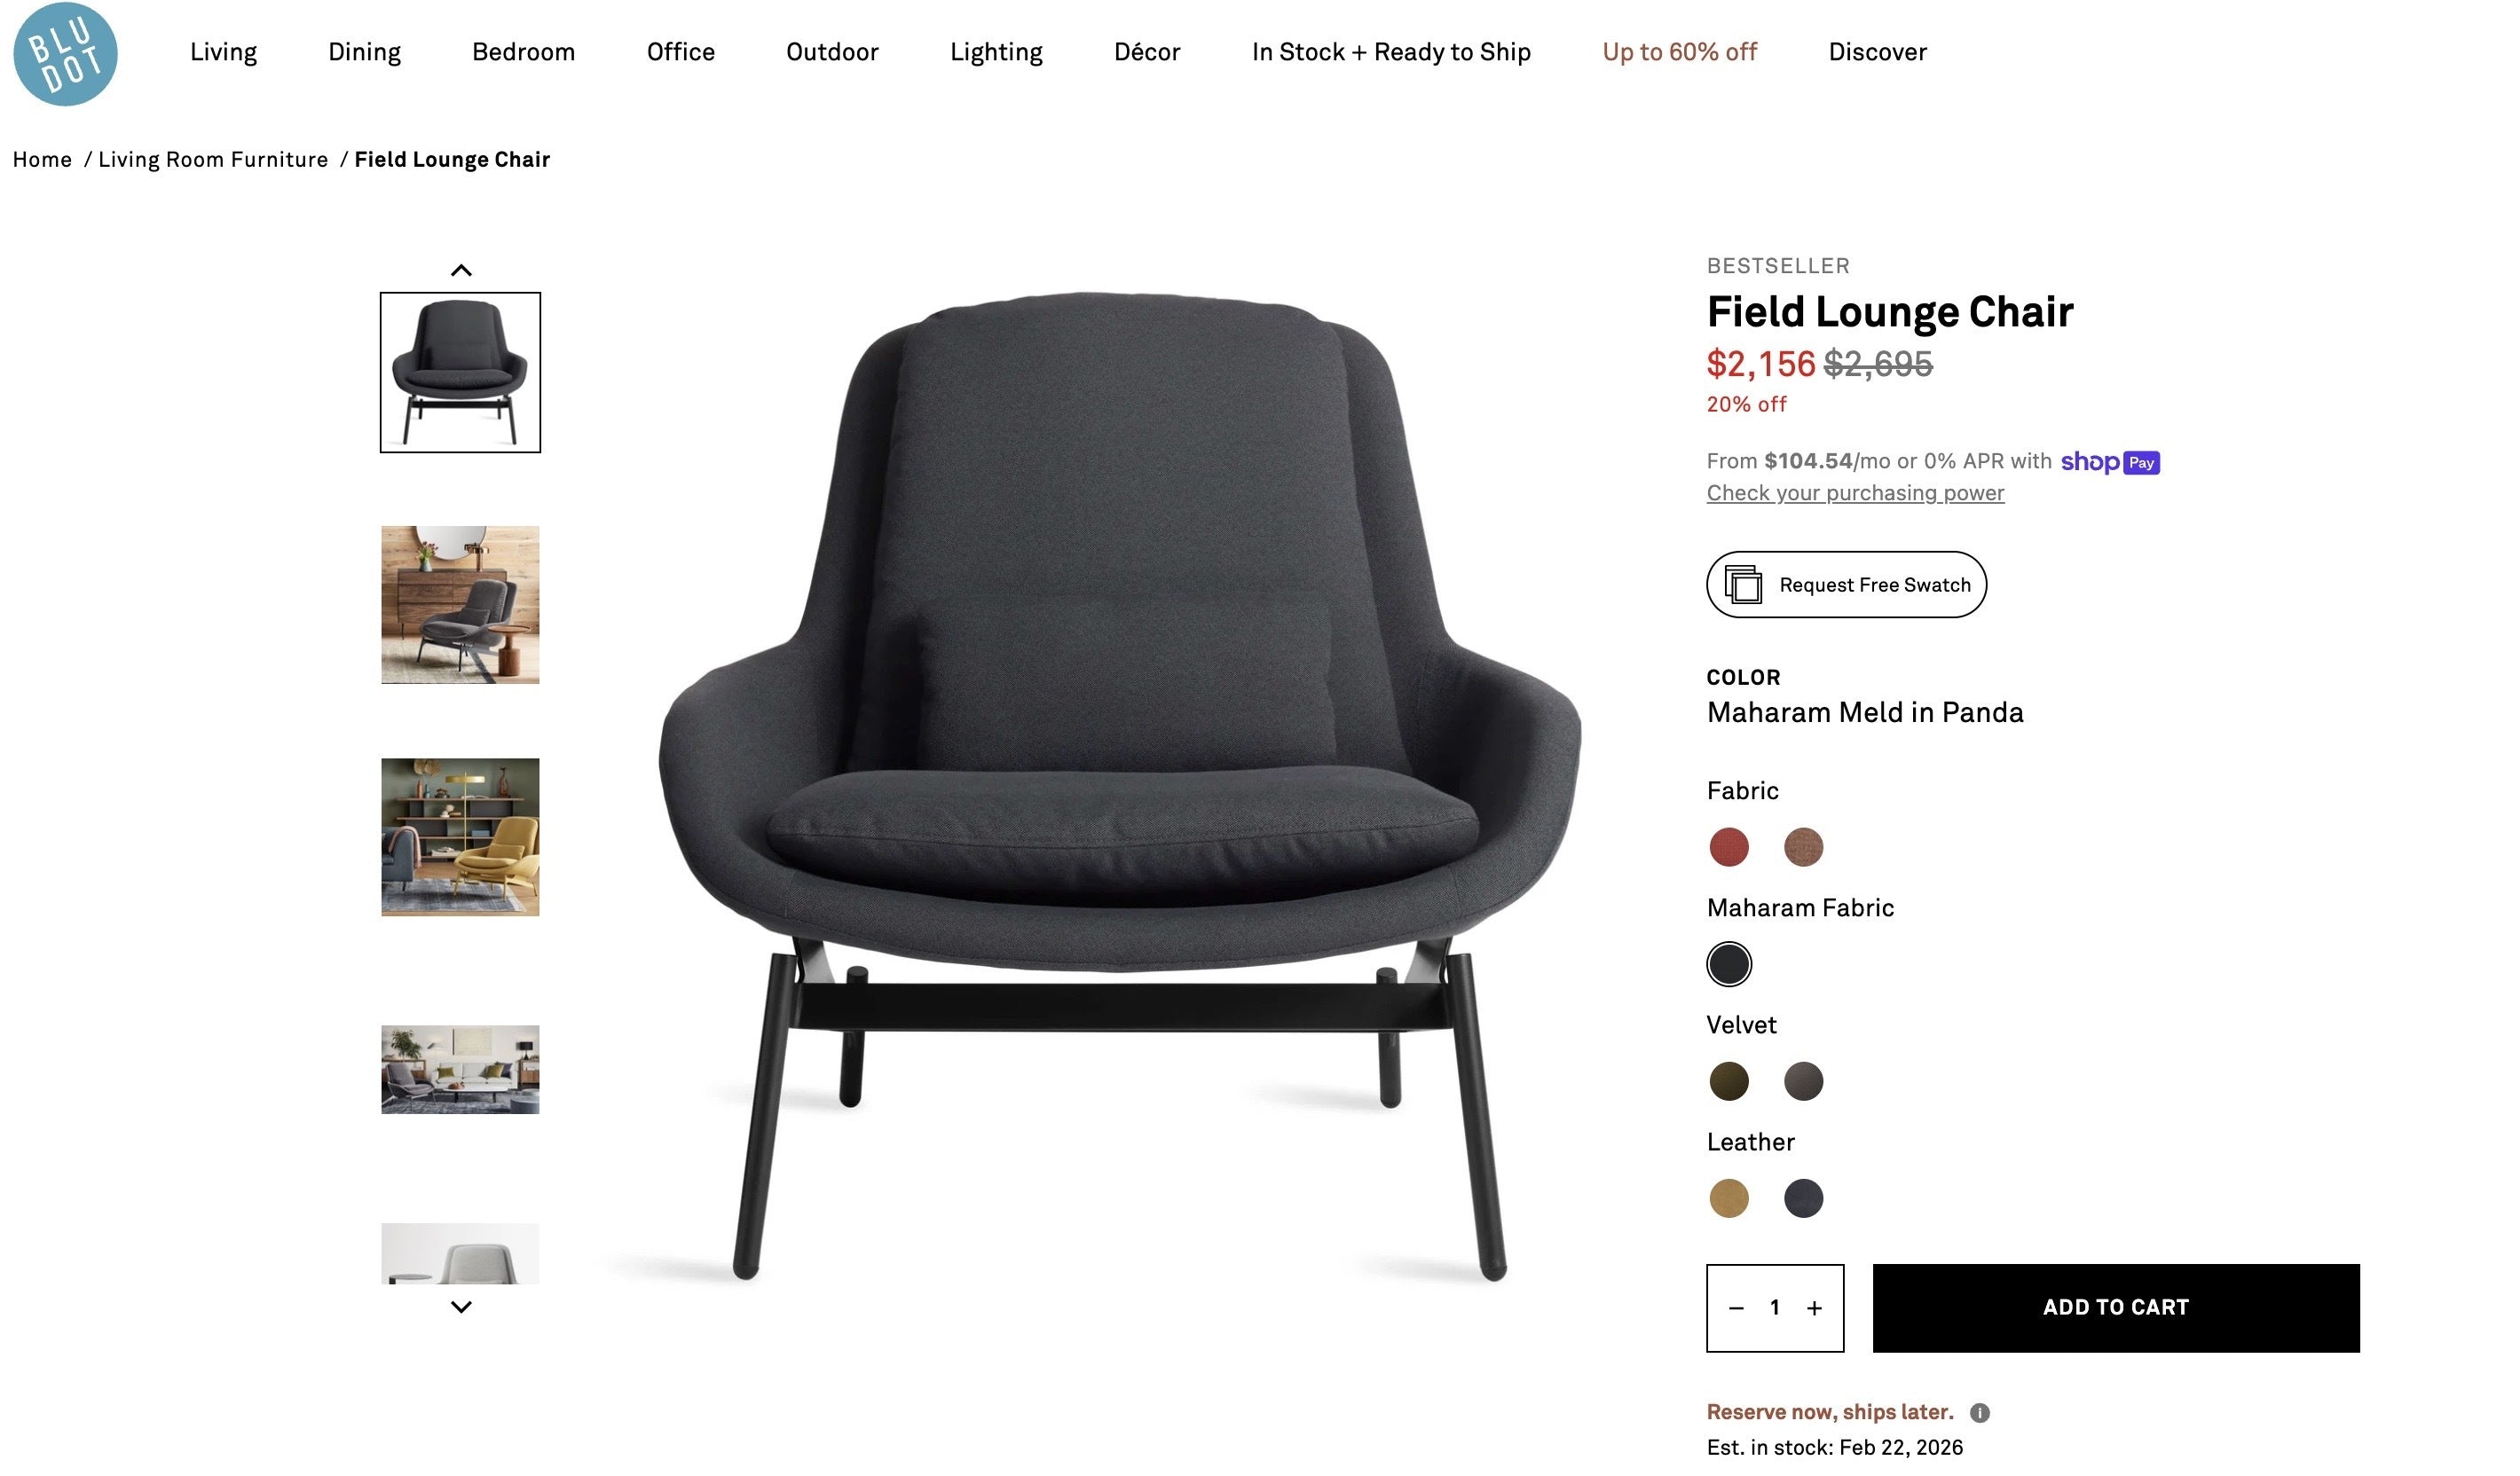Open Check your purchasing power link

[1855, 492]
